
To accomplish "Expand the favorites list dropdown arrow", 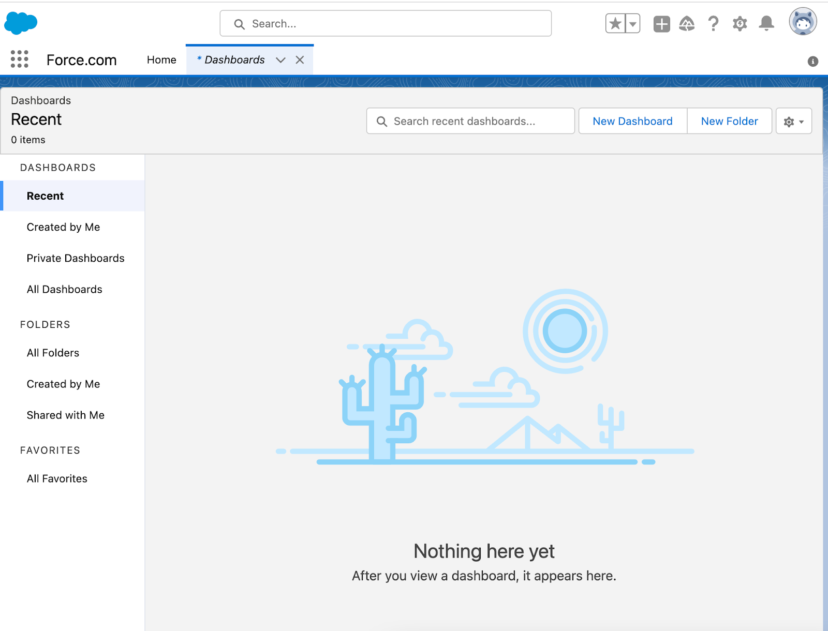I will [633, 24].
